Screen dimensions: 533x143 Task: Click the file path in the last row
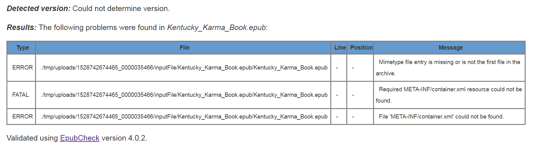(184, 117)
